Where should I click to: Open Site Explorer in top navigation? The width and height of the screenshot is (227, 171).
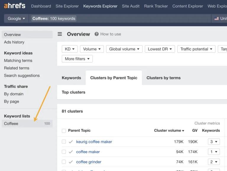click(67, 6)
